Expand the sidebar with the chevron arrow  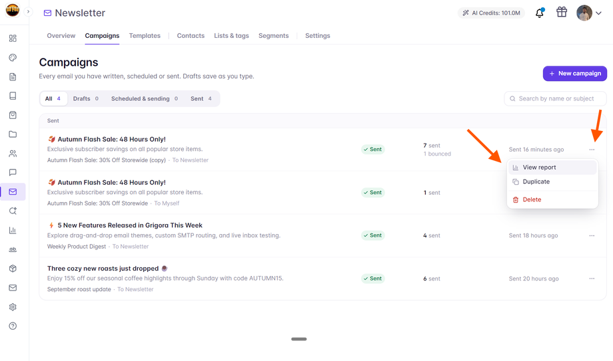[x=28, y=12]
